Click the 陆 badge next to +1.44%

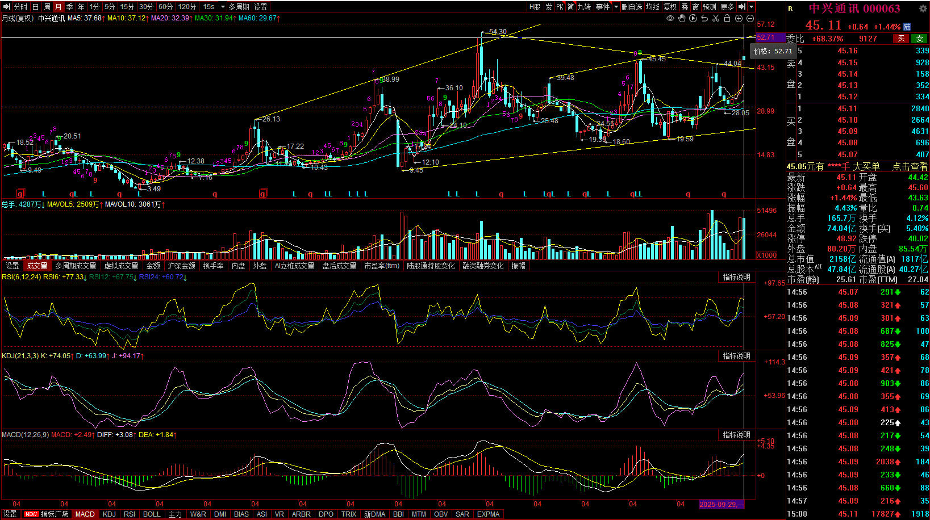pos(907,27)
